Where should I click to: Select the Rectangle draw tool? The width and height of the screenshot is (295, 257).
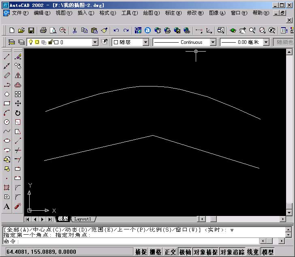[7, 103]
